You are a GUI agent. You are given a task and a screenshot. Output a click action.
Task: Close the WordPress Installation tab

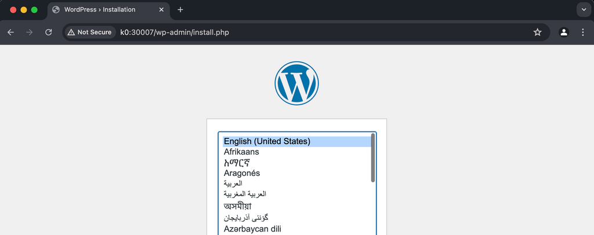(x=161, y=10)
